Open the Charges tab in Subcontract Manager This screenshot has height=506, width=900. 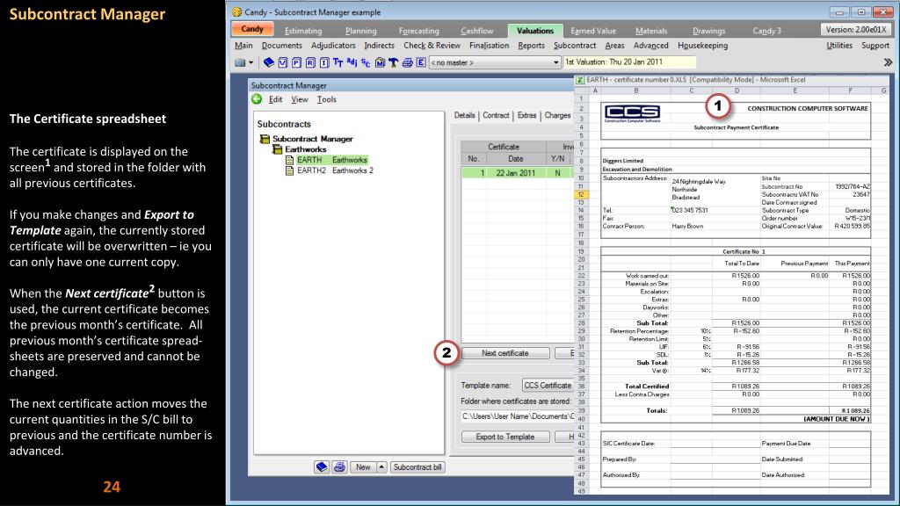(557, 115)
